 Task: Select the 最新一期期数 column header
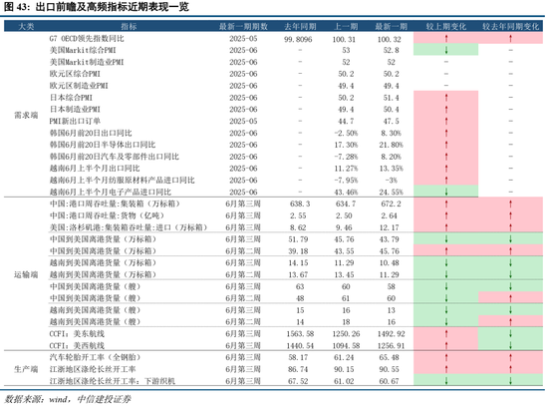click(243, 26)
